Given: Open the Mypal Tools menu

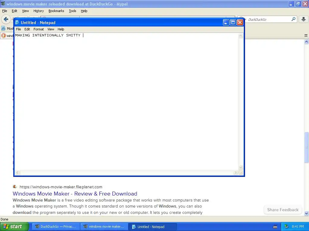Looking at the screenshot, I should pyautogui.click(x=72, y=11).
